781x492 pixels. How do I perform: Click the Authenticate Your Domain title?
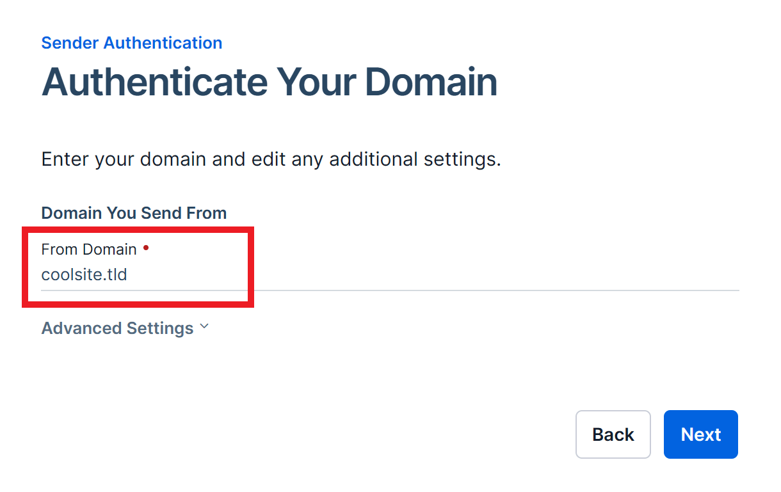(269, 81)
